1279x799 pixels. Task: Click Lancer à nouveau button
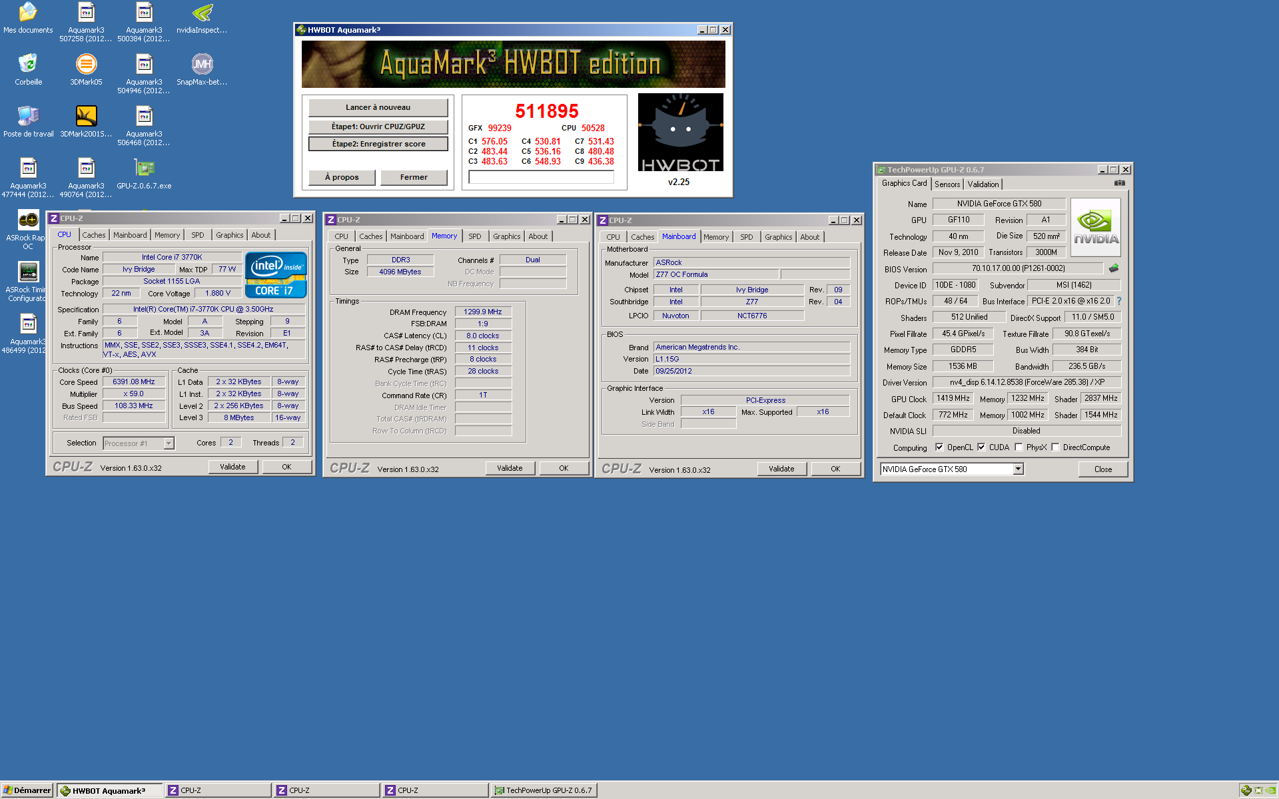[378, 107]
